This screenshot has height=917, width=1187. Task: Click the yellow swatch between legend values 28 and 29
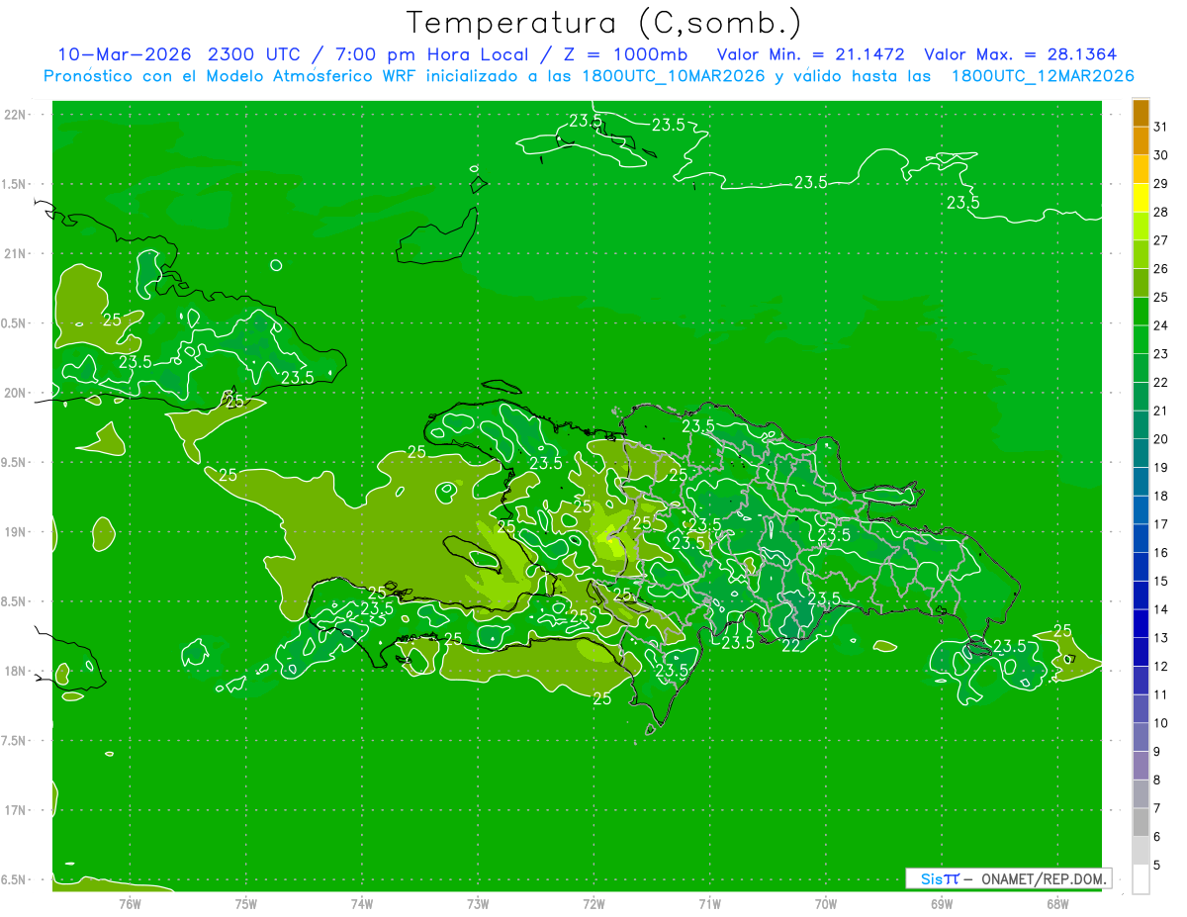[x=1141, y=198]
